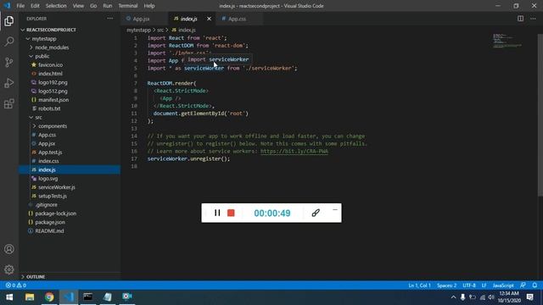Viewport: 543px width, 305px height.
Task: Open the Extensions view
Action: [9, 103]
